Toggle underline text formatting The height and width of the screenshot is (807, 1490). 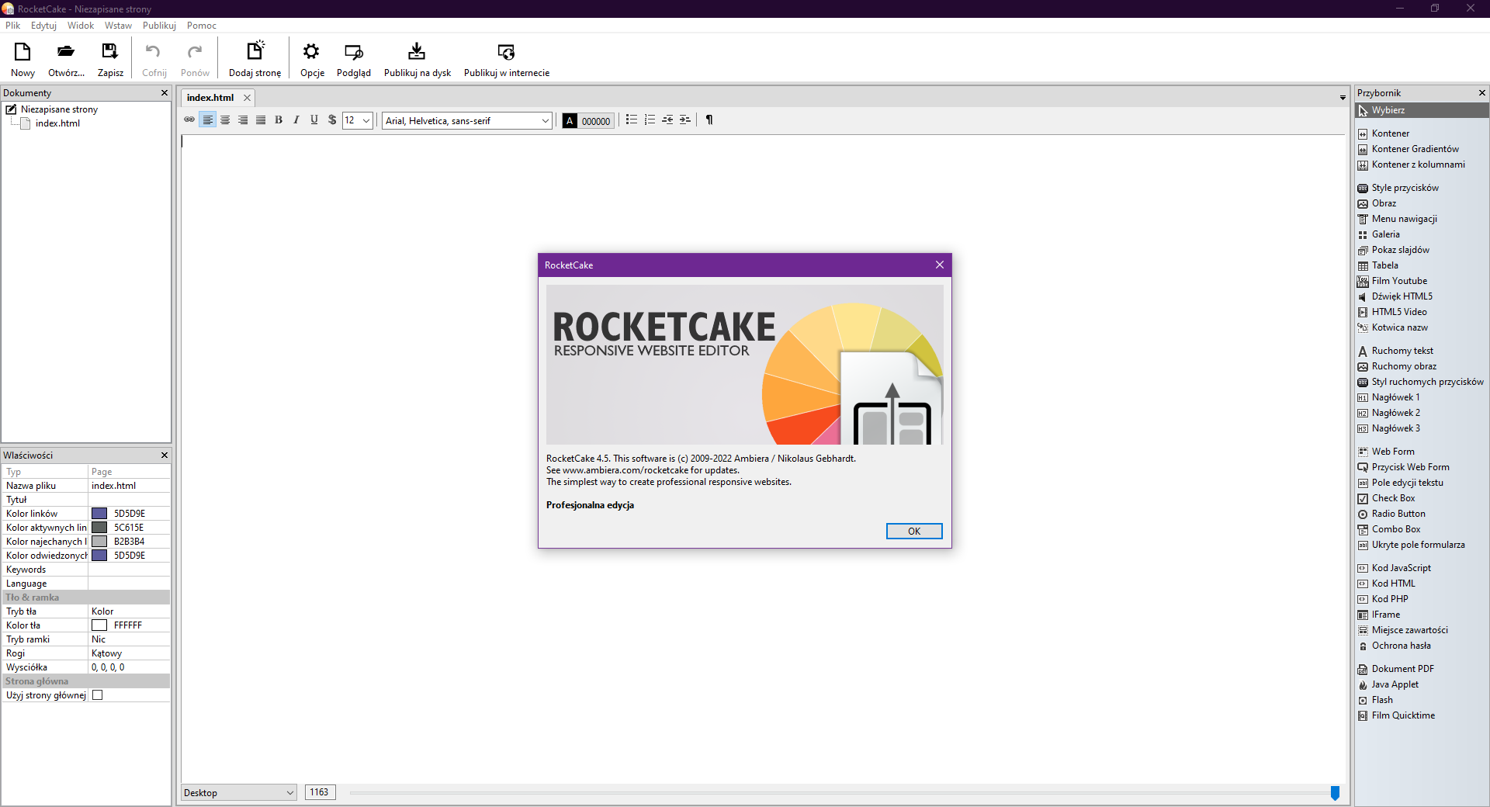314,120
